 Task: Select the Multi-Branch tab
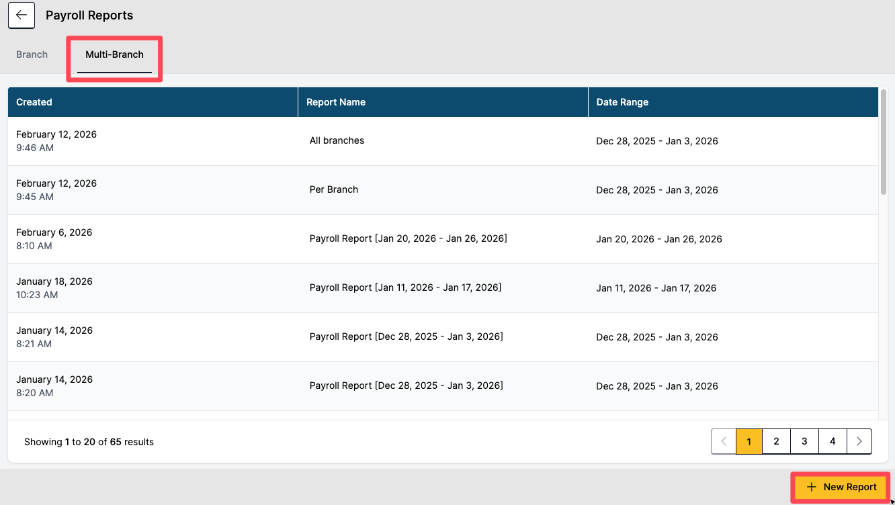point(114,54)
